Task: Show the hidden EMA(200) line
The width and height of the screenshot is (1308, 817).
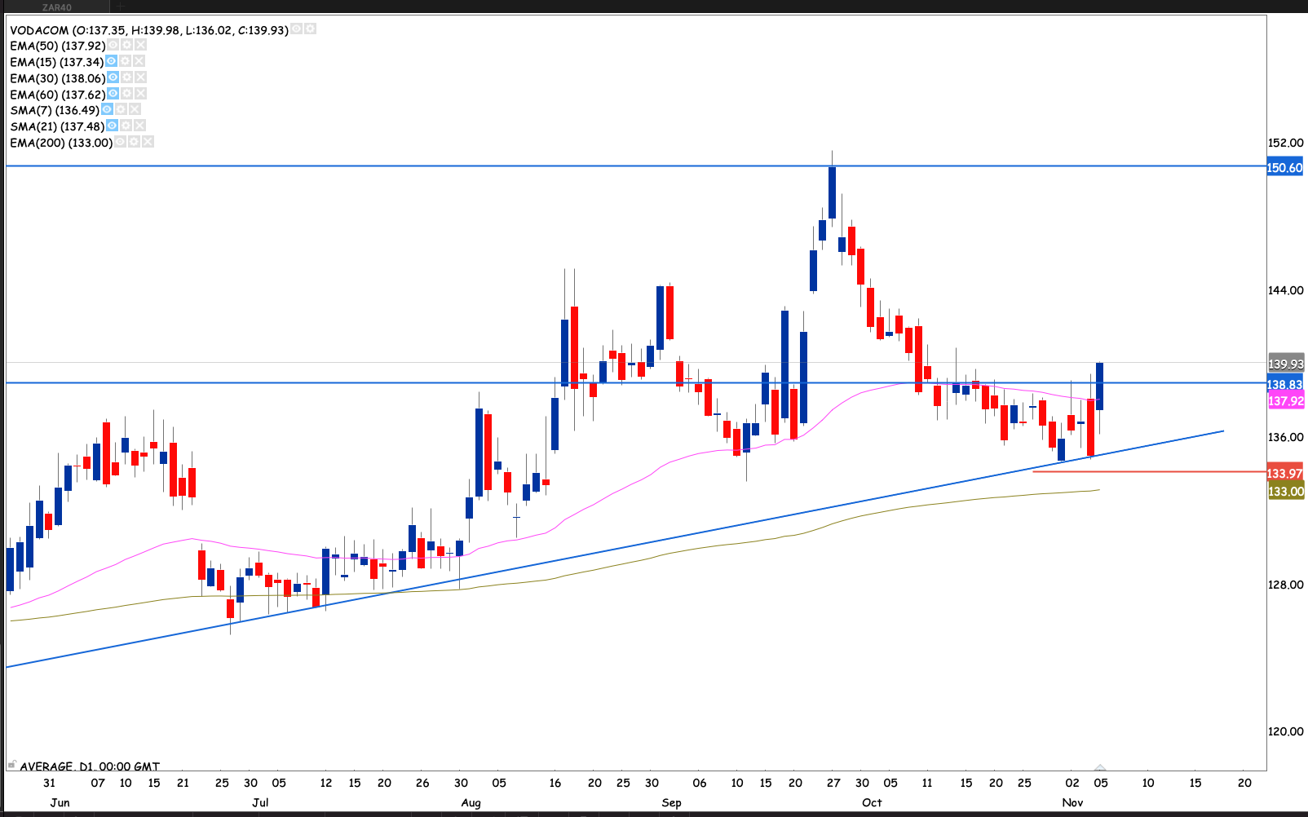Action: tap(121, 142)
